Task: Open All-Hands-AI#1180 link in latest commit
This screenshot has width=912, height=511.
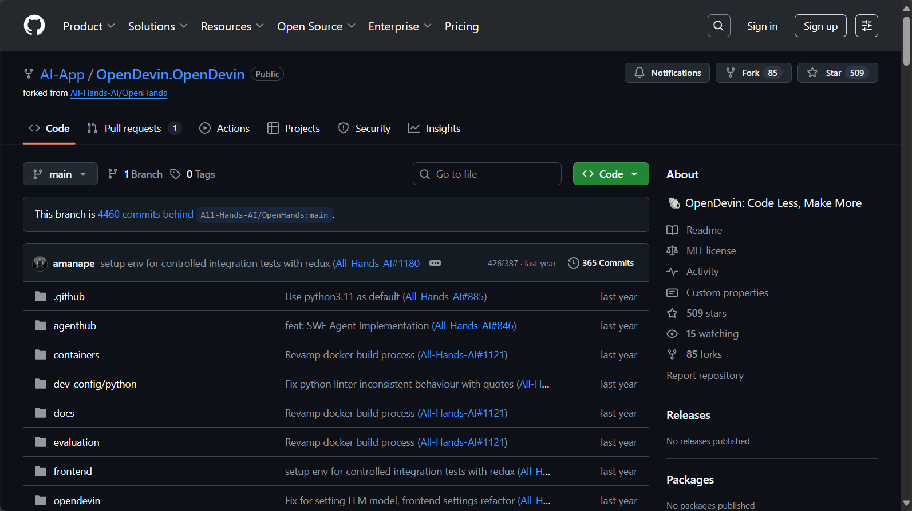Action: click(x=377, y=264)
